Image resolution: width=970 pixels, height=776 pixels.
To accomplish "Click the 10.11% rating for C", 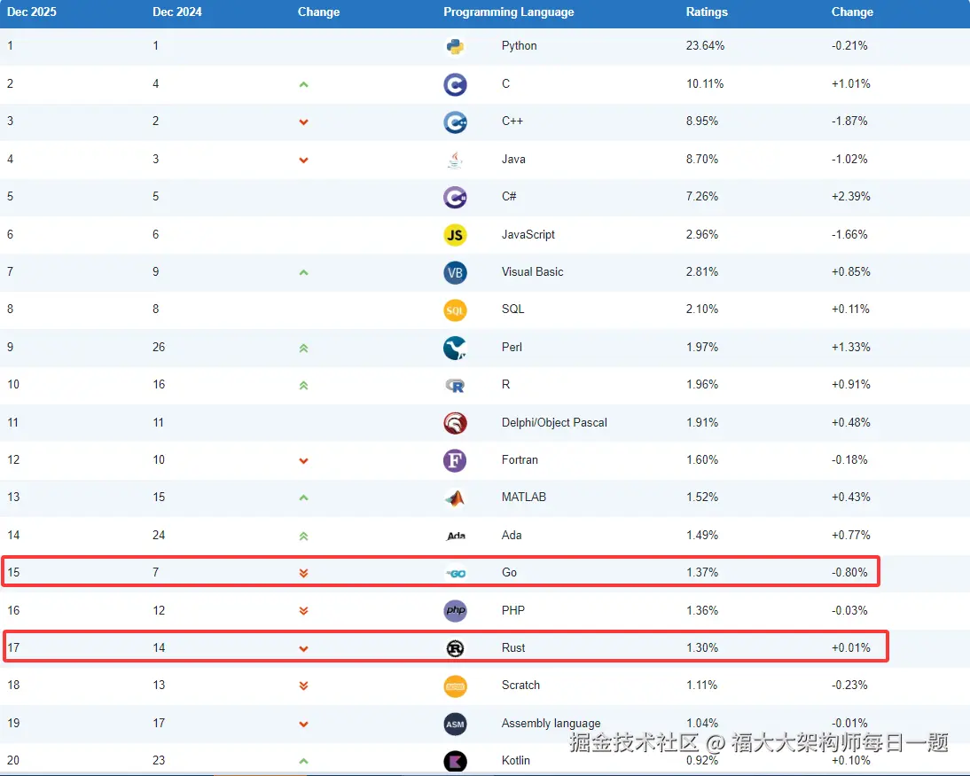I will 705,83.
